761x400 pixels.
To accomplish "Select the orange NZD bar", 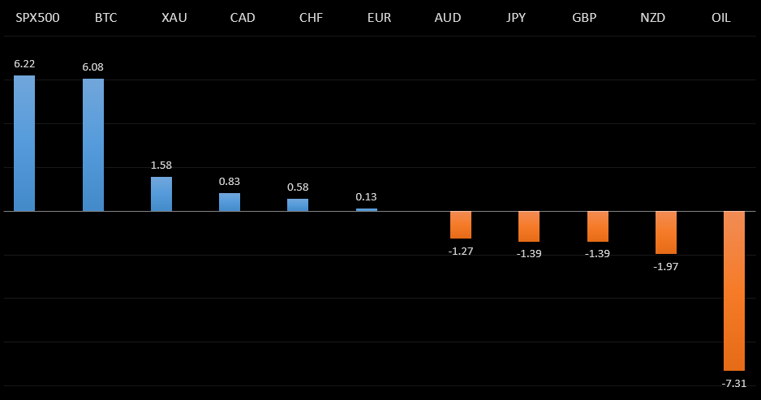I will [x=666, y=232].
